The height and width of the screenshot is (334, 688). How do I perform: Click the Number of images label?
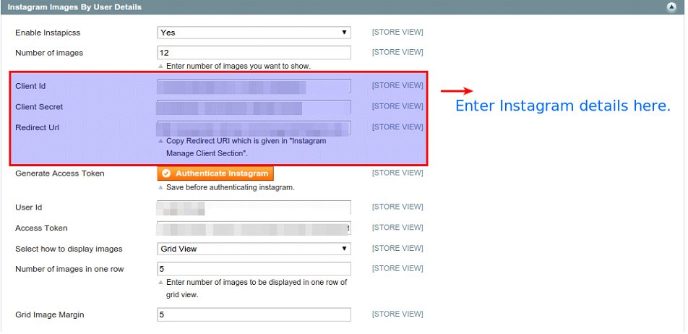click(x=49, y=53)
